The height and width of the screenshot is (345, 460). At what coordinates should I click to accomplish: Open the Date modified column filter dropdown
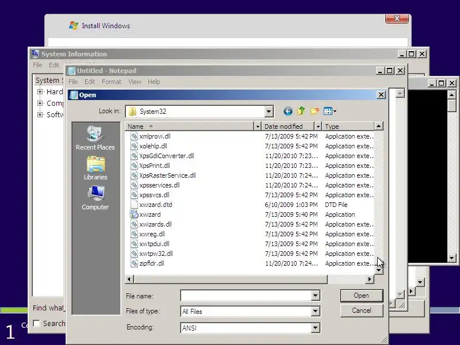tap(318, 126)
